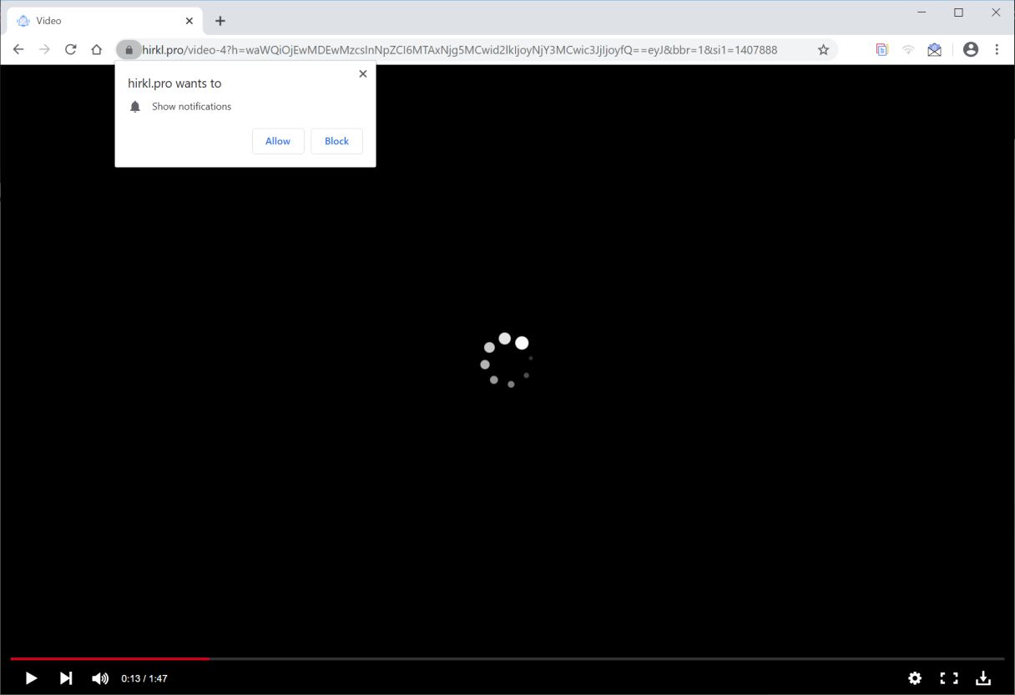Seek along the video progress bar
The width and height of the screenshot is (1015, 695).
pos(507,659)
